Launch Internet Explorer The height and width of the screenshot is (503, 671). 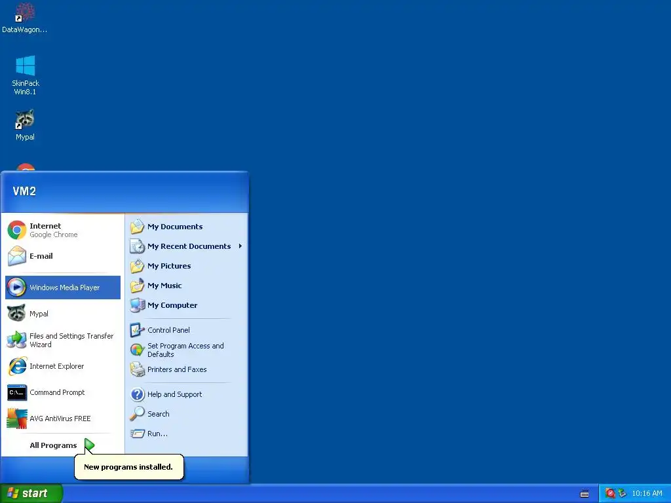62,366
